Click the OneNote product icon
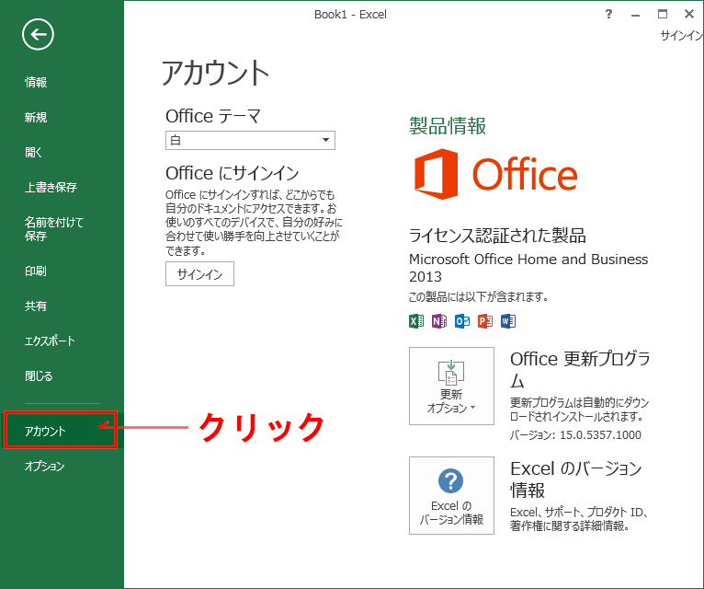Image resolution: width=704 pixels, height=589 pixels. pyautogui.click(x=439, y=321)
